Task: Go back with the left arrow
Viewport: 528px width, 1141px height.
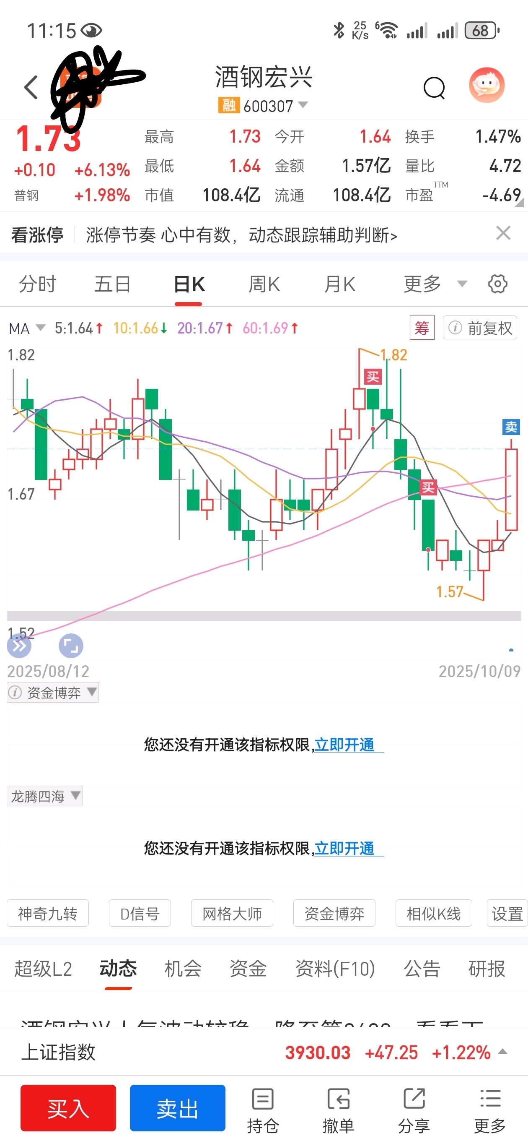Action: point(31,87)
